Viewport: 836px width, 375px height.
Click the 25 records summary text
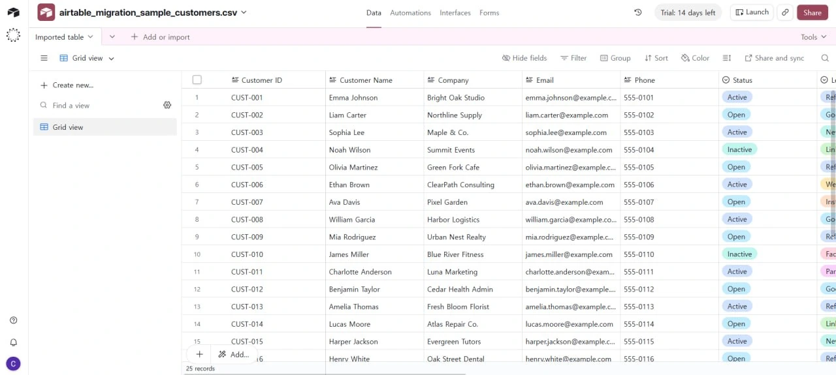pos(200,368)
